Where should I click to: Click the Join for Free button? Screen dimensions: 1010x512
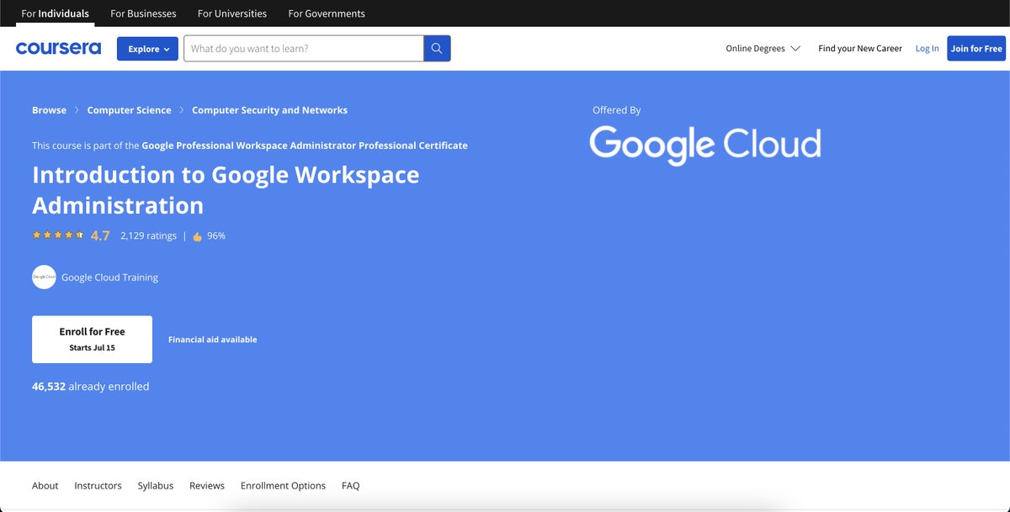[976, 49]
